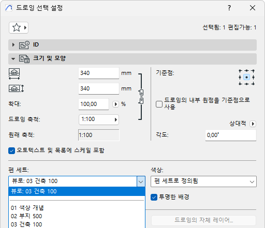Open the 색상 펜 세트로 정의됨 dropdown
265x228 pixels.
coord(203,181)
